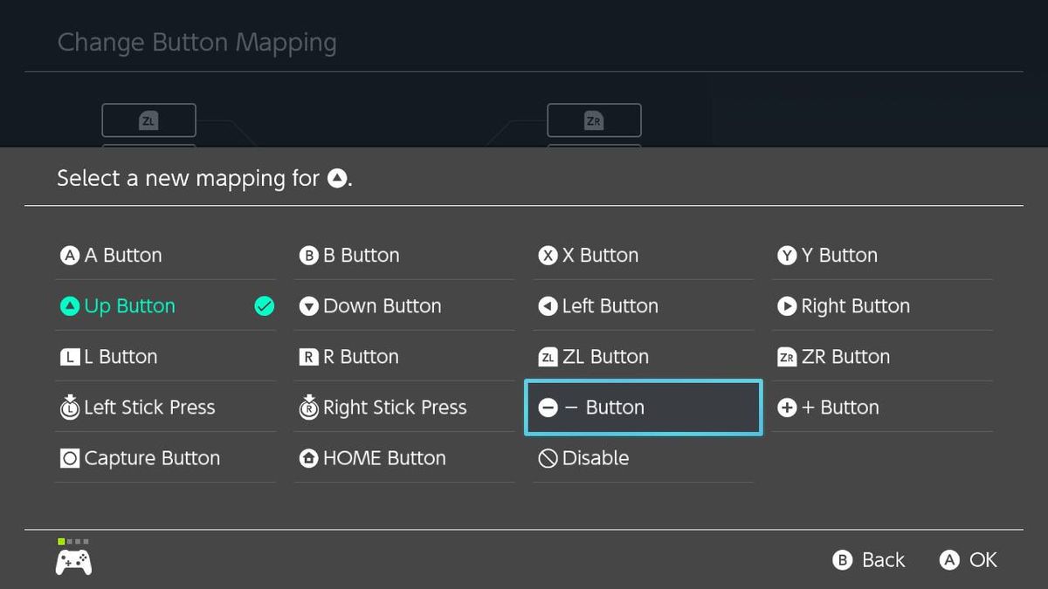Go back using the Back action

(867, 560)
